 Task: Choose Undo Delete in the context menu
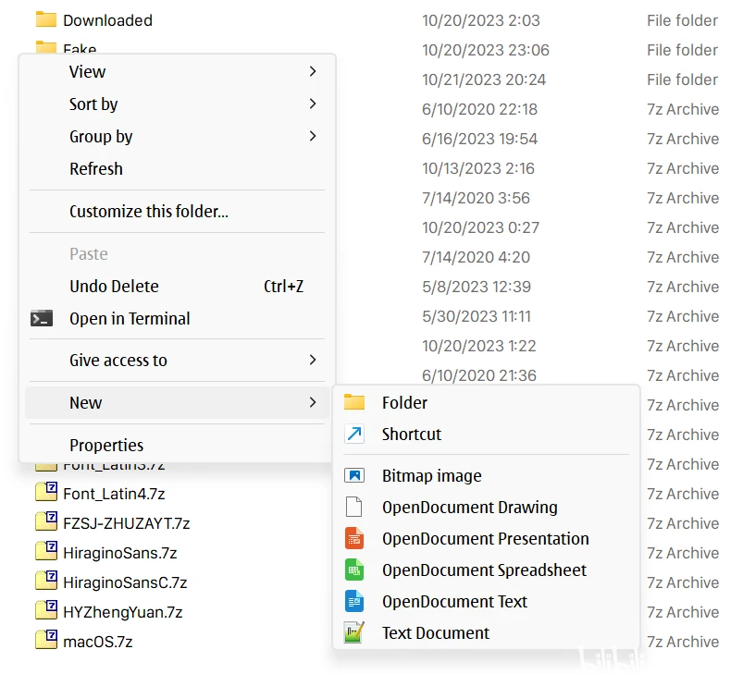(114, 287)
